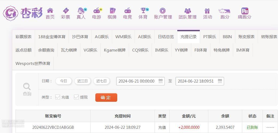Screen dimensions: 278x133
Task: Click the 金额/元 column header
Action: tap(189, 116)
